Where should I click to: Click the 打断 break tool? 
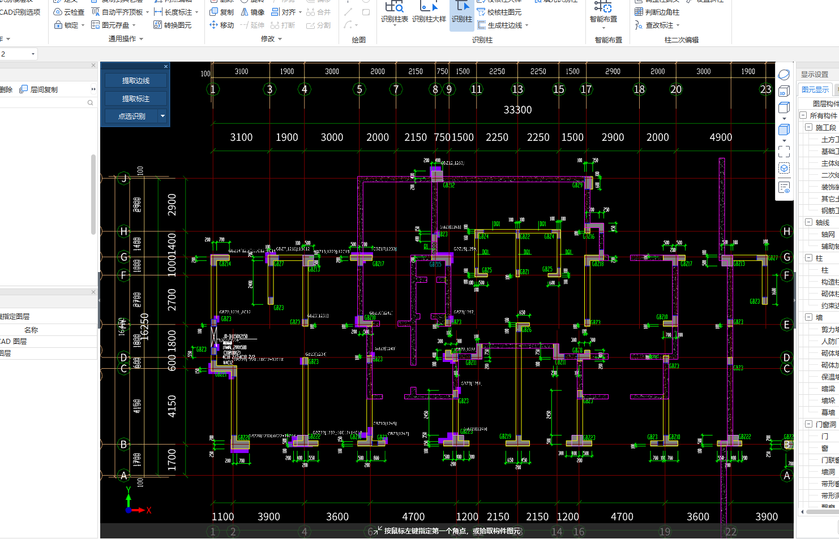[283, 25]
